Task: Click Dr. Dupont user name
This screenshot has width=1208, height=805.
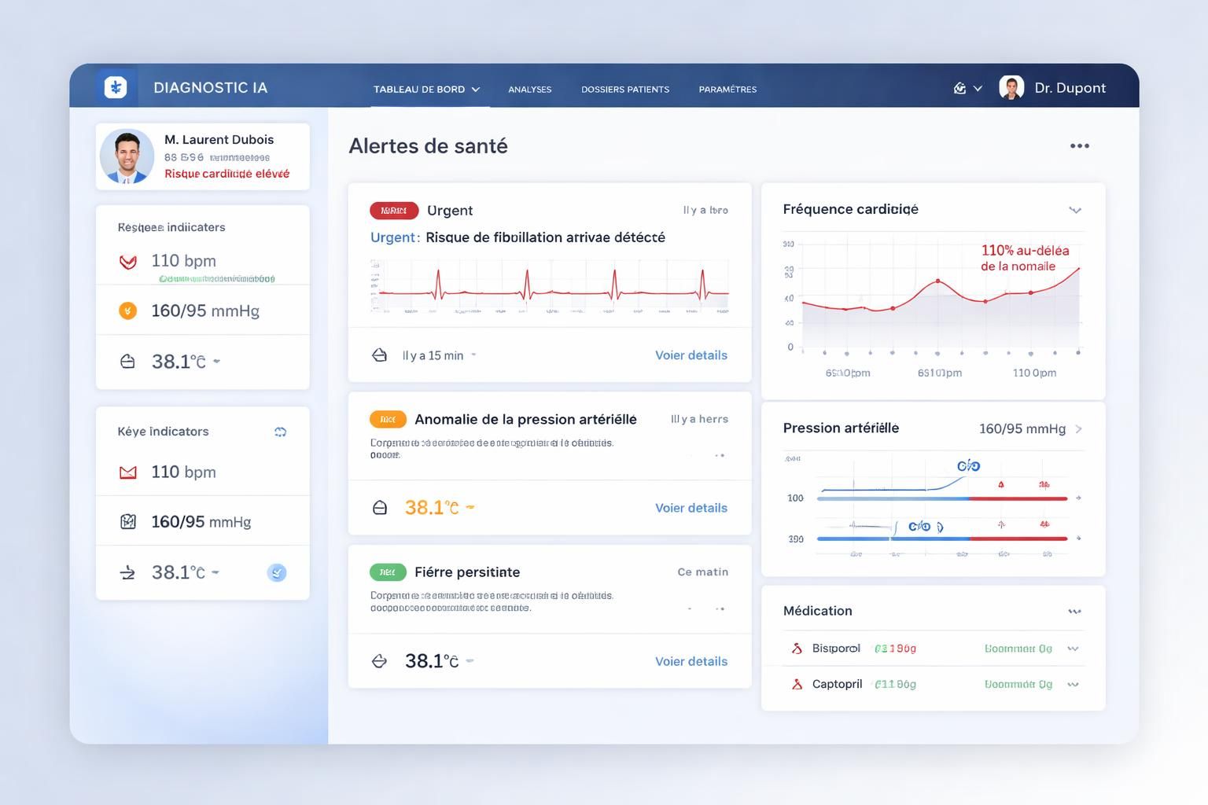Action: click(1070, 88)
